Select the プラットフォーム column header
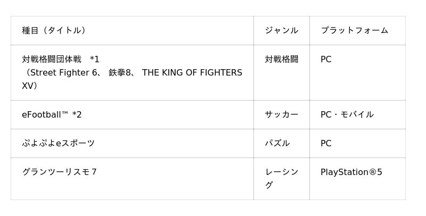 pos(354,30)
